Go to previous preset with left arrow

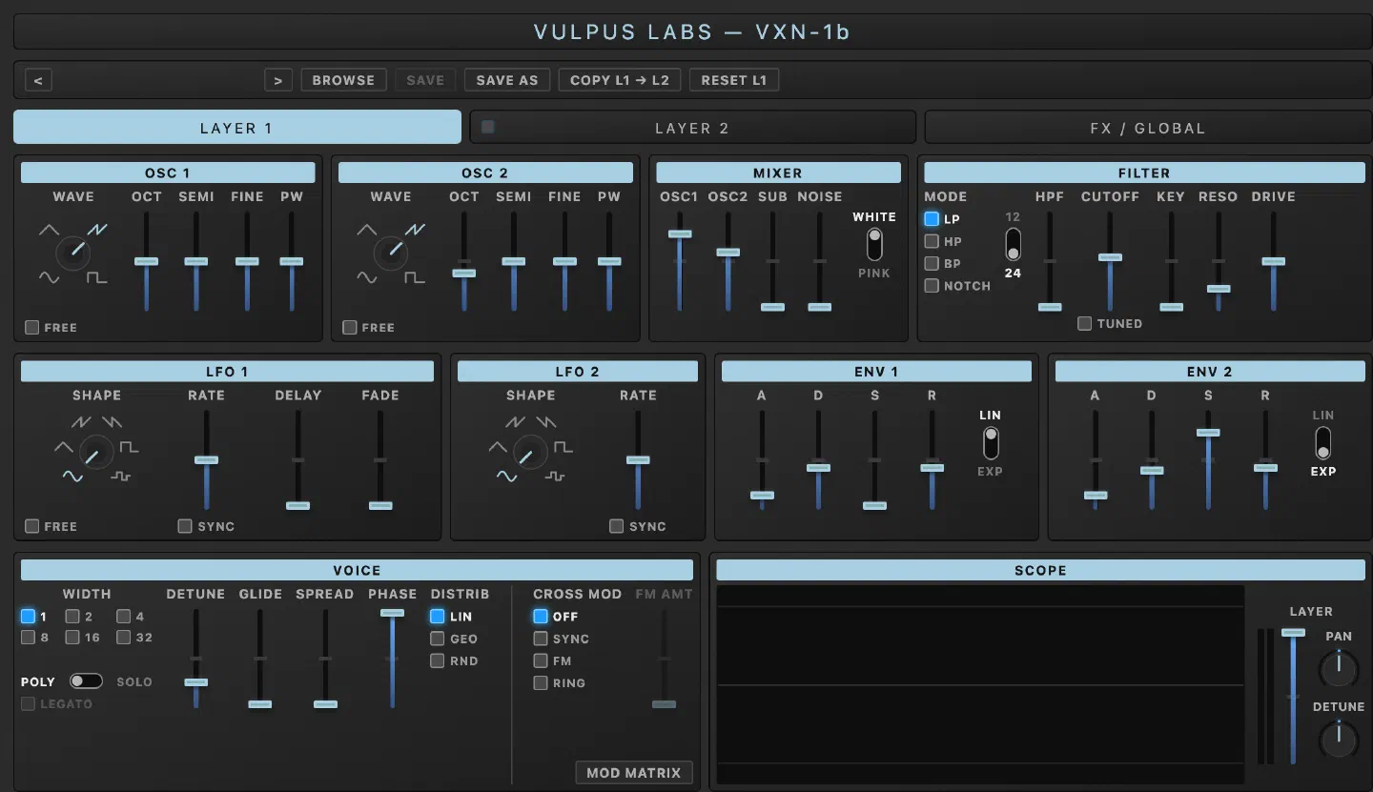pos(38,80)
